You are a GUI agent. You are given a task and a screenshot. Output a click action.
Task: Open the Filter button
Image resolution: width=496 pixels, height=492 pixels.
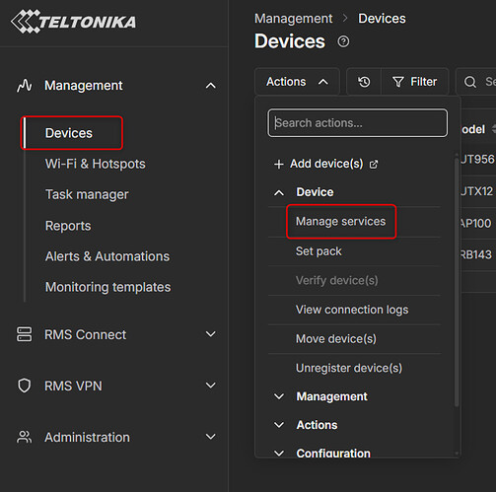coord(415,82)
